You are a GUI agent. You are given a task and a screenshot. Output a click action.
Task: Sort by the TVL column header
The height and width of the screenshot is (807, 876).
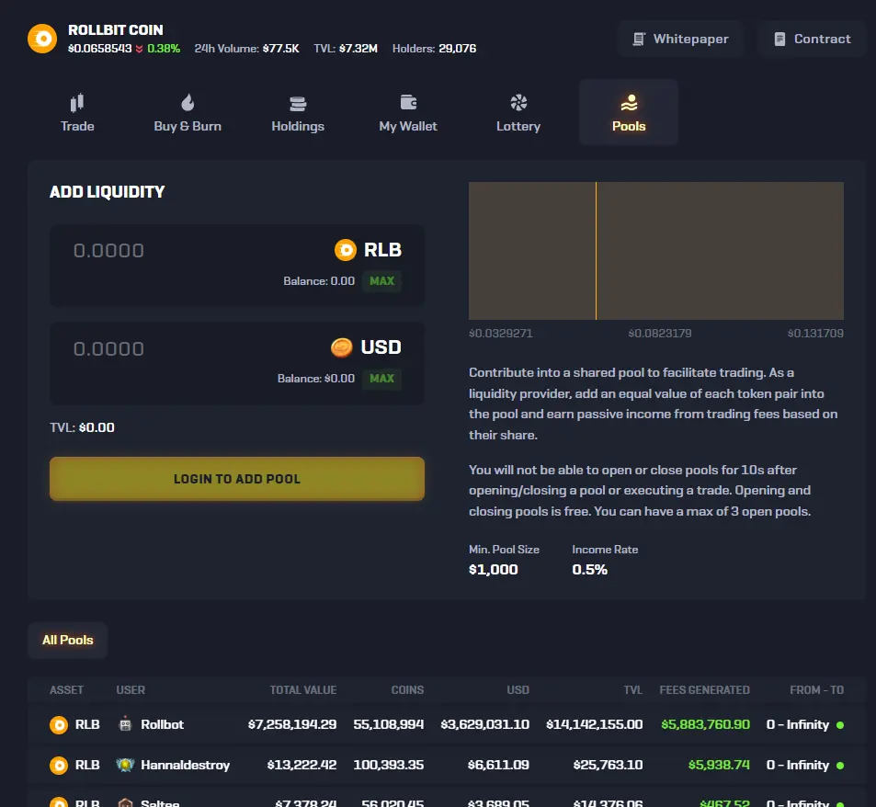633,690
